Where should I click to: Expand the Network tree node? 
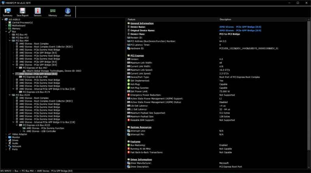(6, 146)
